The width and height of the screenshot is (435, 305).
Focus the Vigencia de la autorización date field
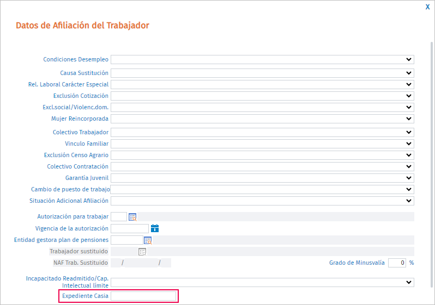pyautogui.click(x=130, y=228)
